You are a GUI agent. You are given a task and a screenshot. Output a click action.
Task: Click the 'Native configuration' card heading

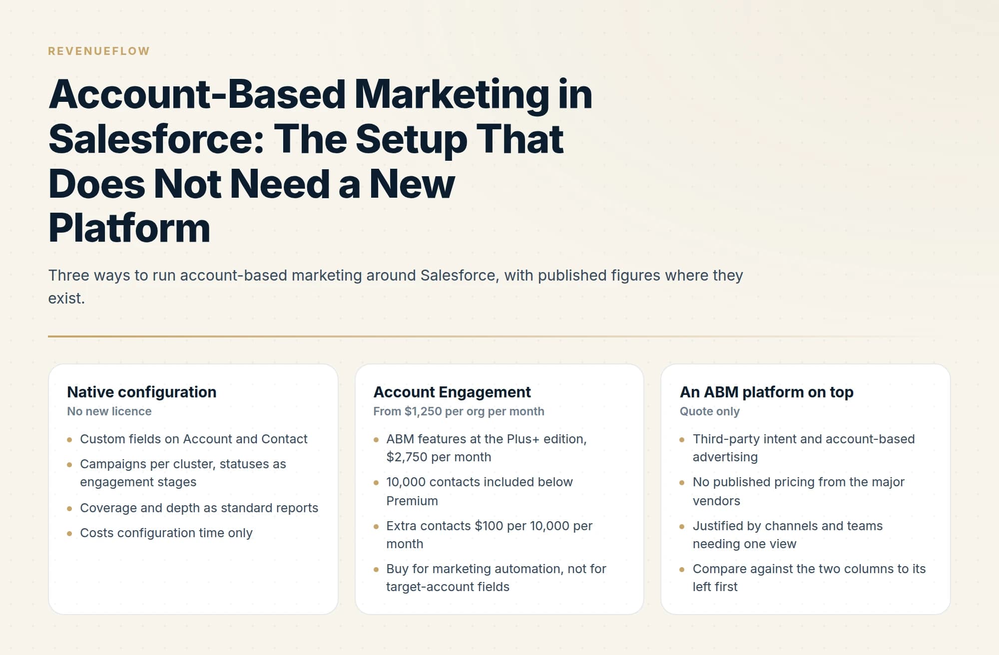(142, 392)
